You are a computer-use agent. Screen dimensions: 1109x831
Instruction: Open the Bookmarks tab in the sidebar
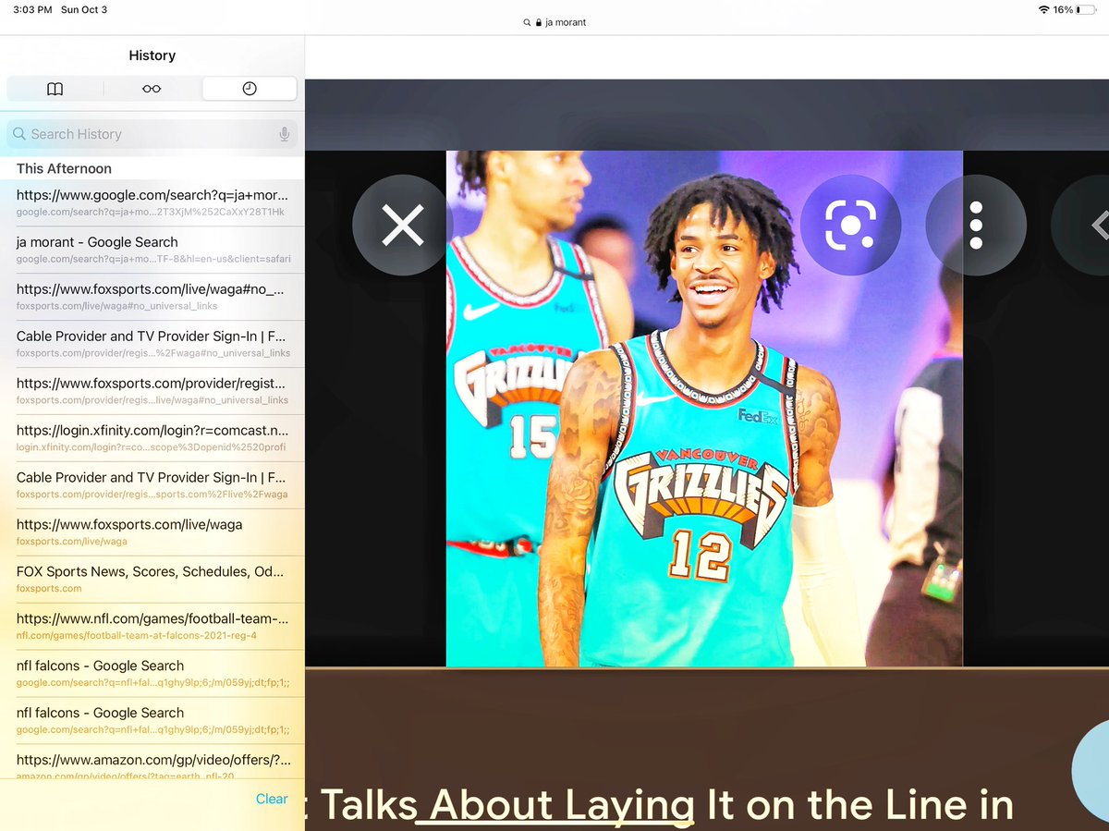click(55, 89)
